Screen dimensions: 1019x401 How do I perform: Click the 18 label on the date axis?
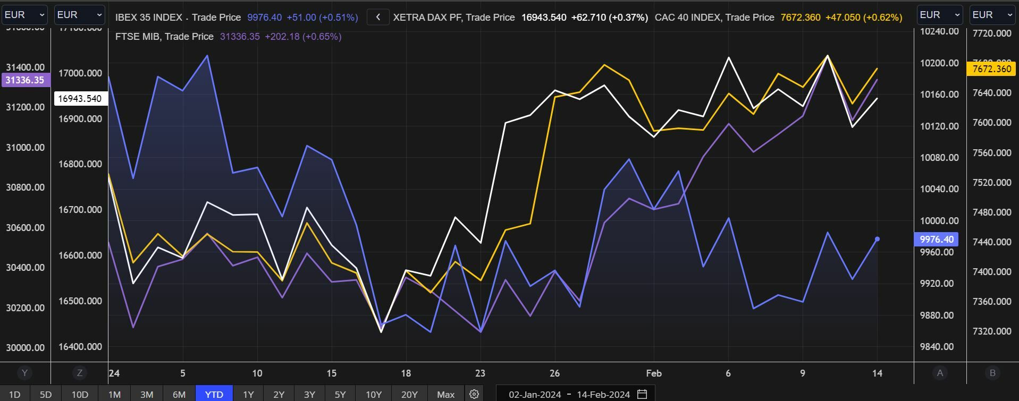[x=406, y=373]
